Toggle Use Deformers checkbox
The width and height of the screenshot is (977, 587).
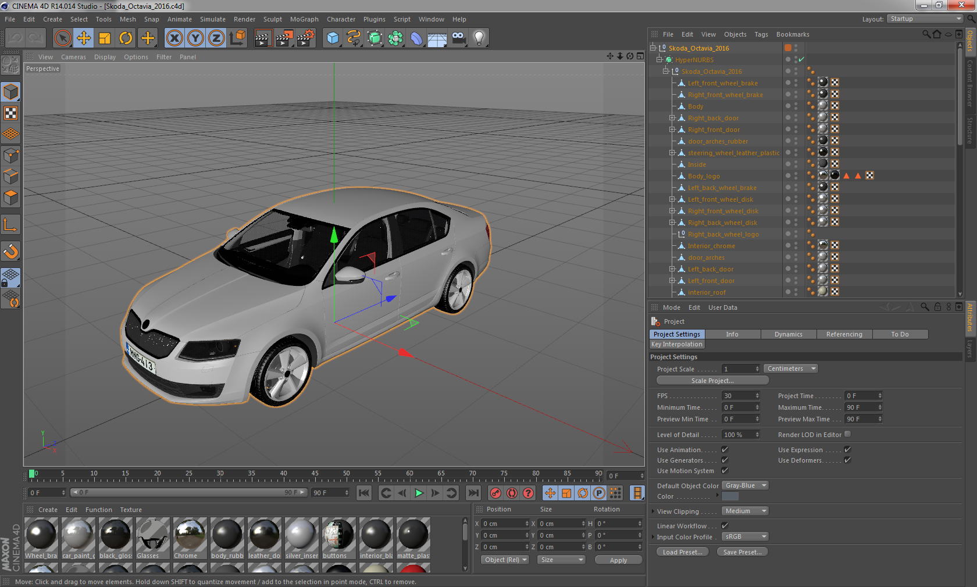847,460
